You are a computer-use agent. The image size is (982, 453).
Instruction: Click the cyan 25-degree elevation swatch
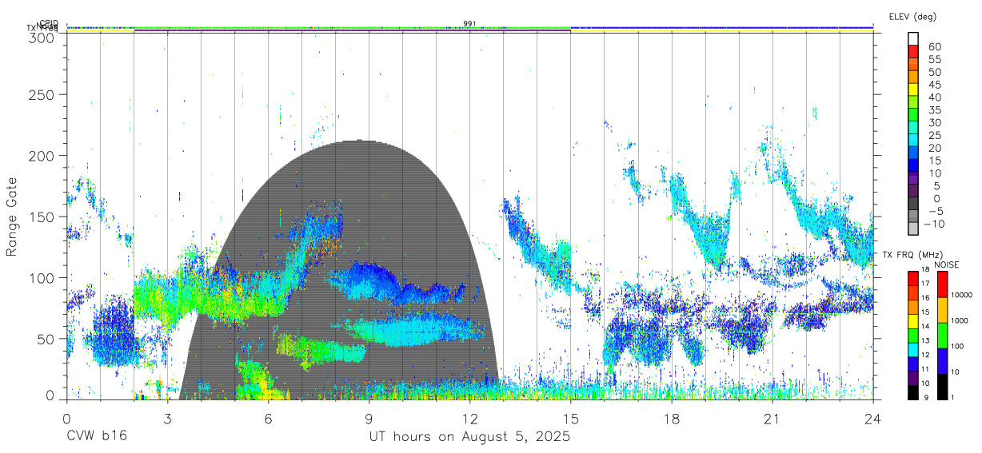[x=913, y=140]
